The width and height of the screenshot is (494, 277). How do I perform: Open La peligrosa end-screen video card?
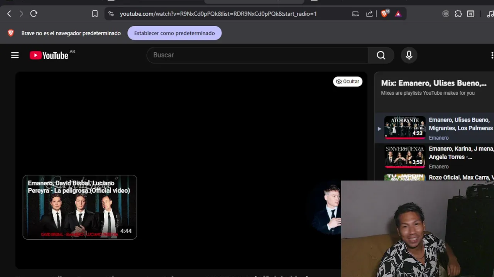click(80, 207)
